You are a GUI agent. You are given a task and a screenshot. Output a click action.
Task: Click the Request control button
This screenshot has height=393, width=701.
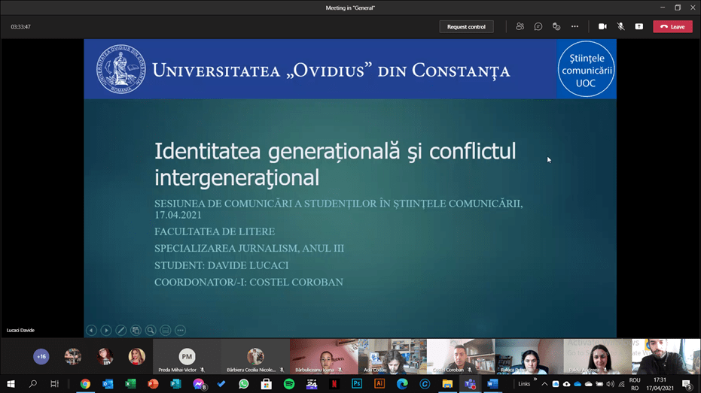pos(466,26)
